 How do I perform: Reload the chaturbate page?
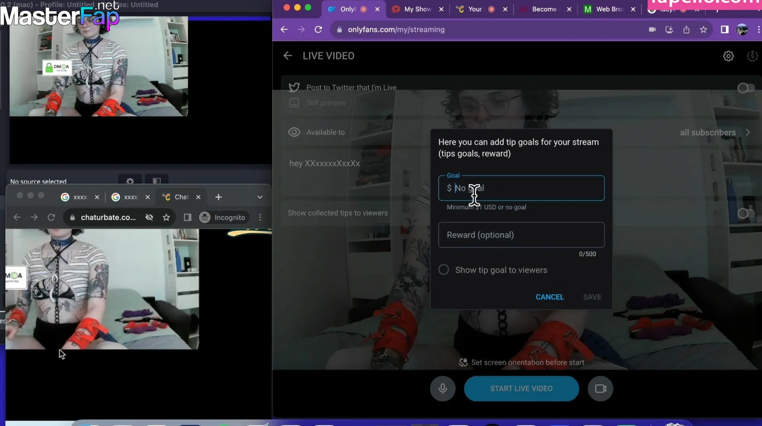click(x=51, y=217)
